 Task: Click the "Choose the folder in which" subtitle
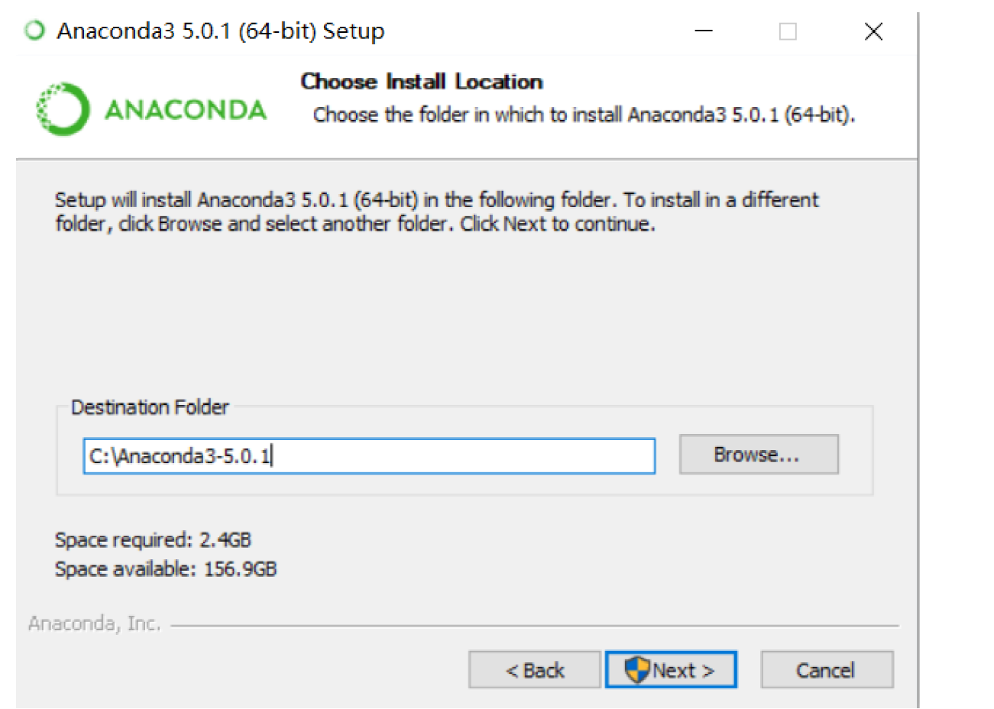[x=584, y=115]
